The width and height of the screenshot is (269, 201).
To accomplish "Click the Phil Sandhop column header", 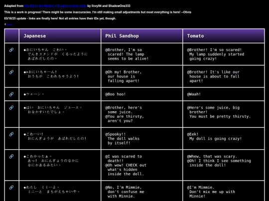I will pyautogui.click(x=142, y=36).
